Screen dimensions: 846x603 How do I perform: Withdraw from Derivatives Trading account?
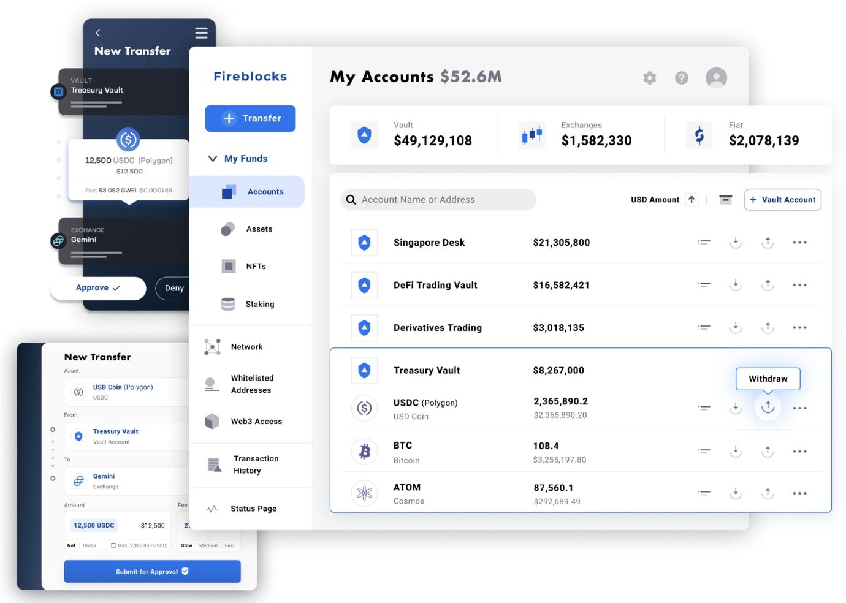pos(768,328)
